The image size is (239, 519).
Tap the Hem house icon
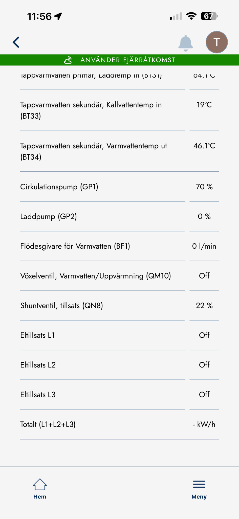point(40,484)
